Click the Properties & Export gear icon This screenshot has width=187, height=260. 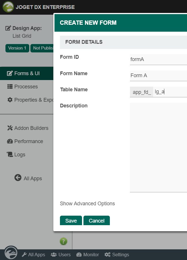pyautogui.click(x=10, y=100)
